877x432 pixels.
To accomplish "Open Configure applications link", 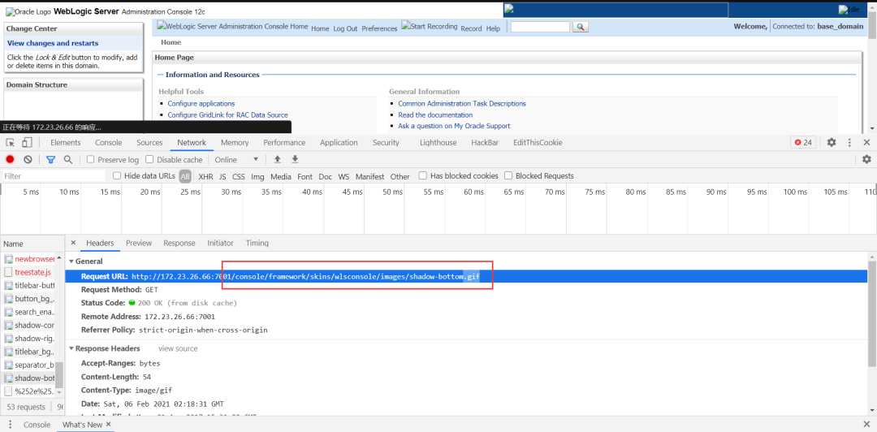I will coord(201,103).
